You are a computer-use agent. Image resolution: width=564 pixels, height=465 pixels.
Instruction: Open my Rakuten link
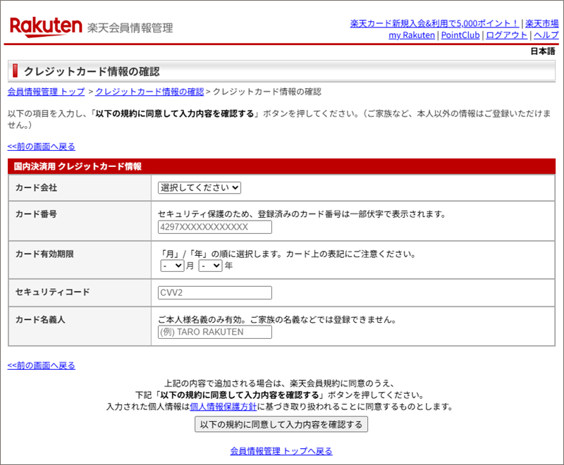pyautogui.click(x=412, y=35)
